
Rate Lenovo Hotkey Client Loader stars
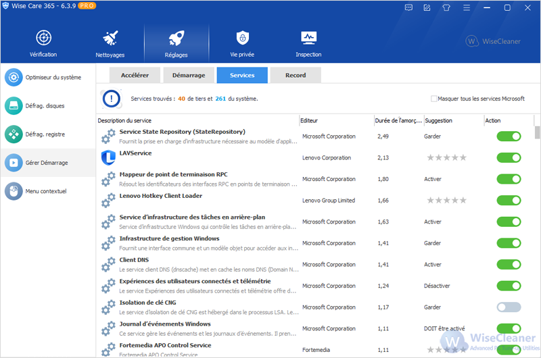[447, 201]
